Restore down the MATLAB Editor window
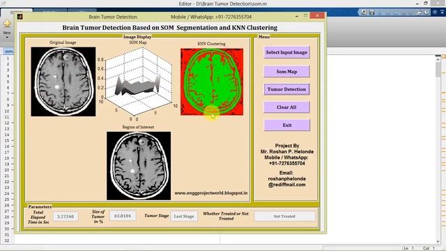Viewport: 446px width, 251px height. tap(426, 3)
